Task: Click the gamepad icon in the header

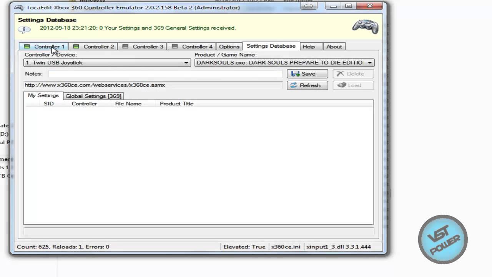Action: pyautogui.click(x=365, y=27)
